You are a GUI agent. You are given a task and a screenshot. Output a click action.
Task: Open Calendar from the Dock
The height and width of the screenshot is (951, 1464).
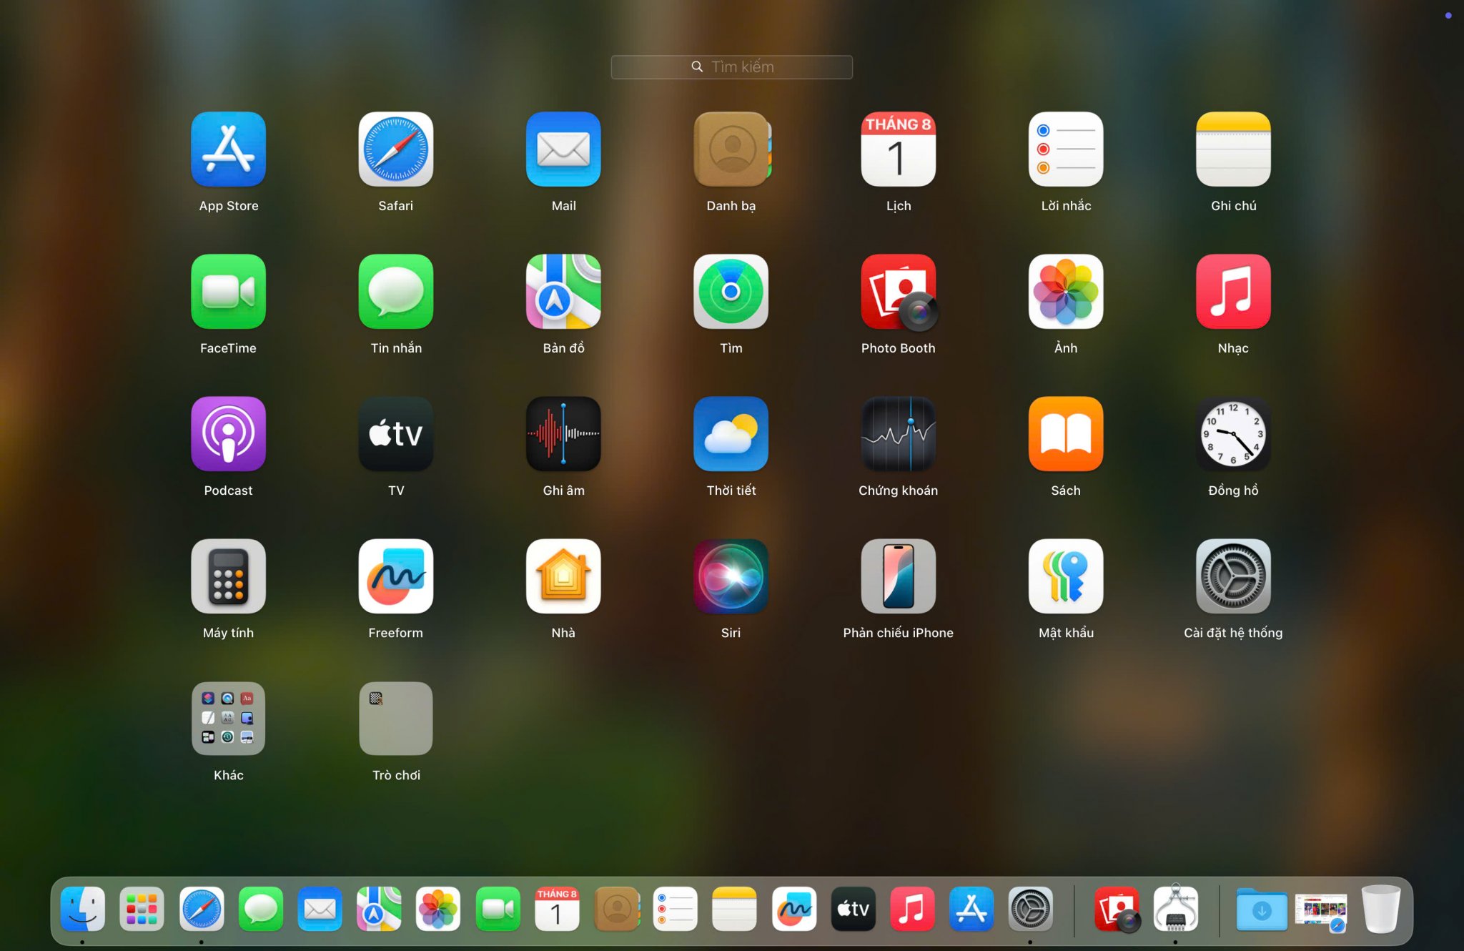tap(557, 909)
